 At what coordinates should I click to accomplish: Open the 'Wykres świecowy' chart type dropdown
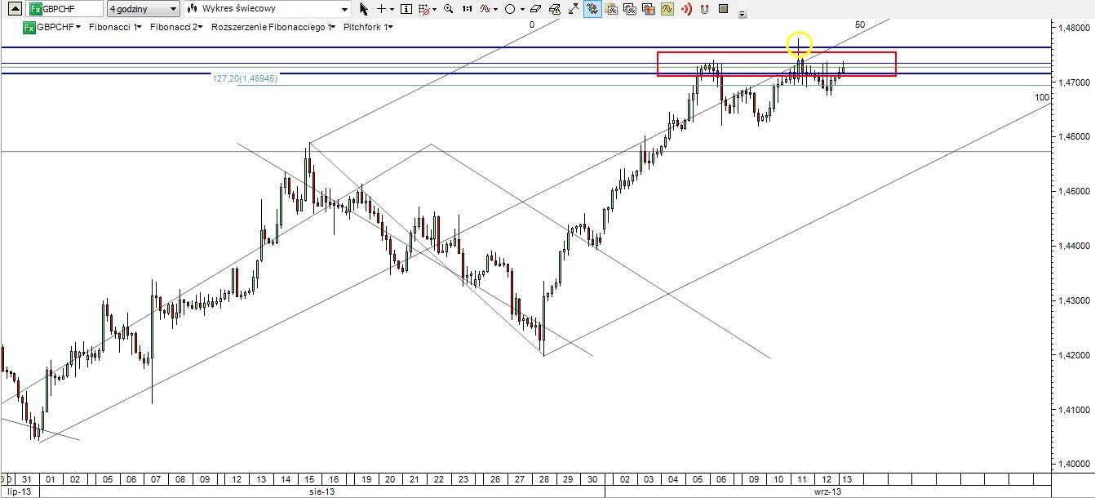pos(268,9)
